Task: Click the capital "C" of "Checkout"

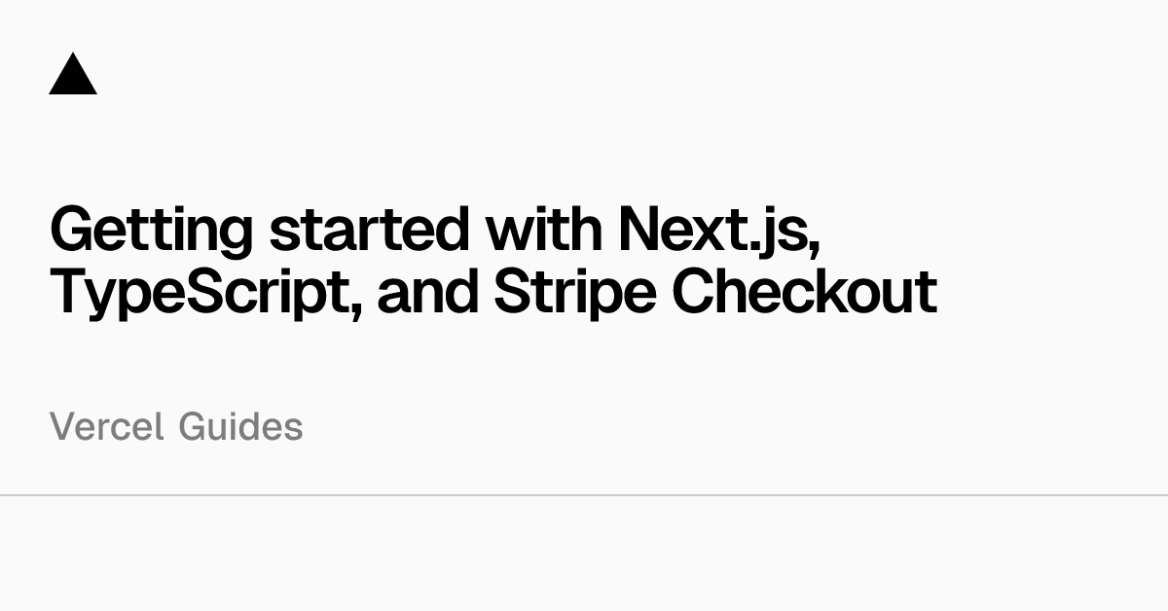Action: click(693, 291)
